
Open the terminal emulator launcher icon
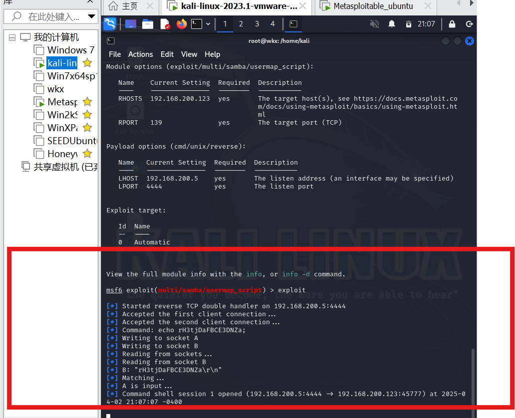(197, 24)
